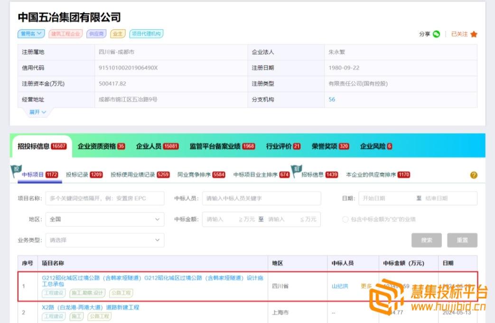Viewport: 495px width, 323px height.
Task: Select 投标使用业绩记录 sub-tab
Action: (x=140, y=175)
